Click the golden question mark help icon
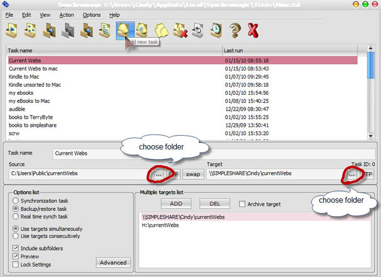 coord(235,30)
